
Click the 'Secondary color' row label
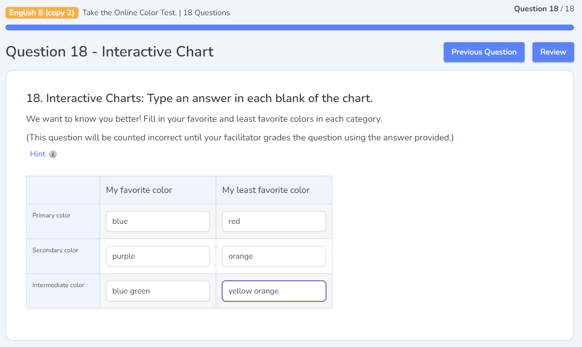click(x=55, y=250)
